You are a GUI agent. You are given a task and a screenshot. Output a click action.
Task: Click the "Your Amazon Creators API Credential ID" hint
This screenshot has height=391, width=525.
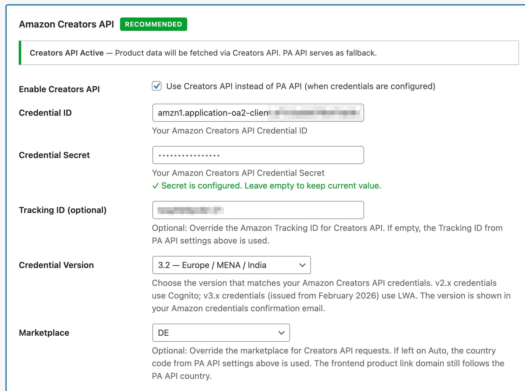point(229,131)
